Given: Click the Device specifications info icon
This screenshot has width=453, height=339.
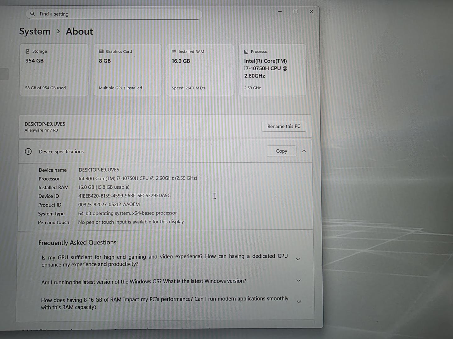Looking at the screenshot, I should tap(28, 152).
